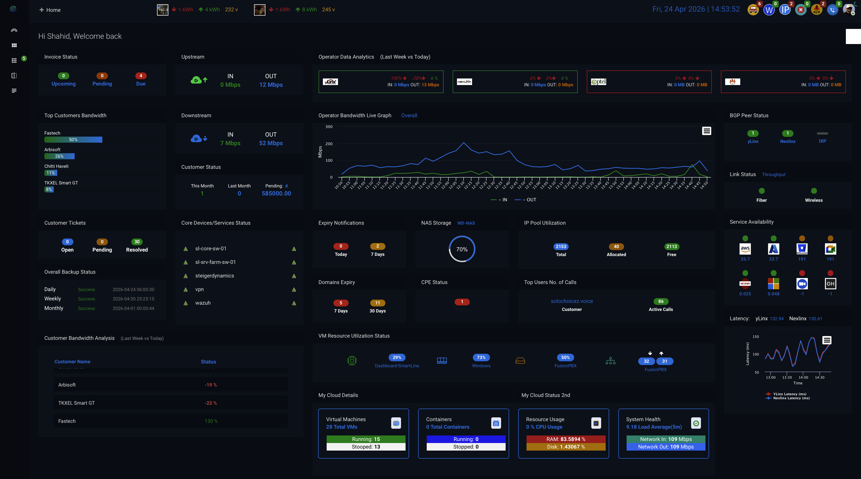Click the Resource Usage card icon

[596, 423]
